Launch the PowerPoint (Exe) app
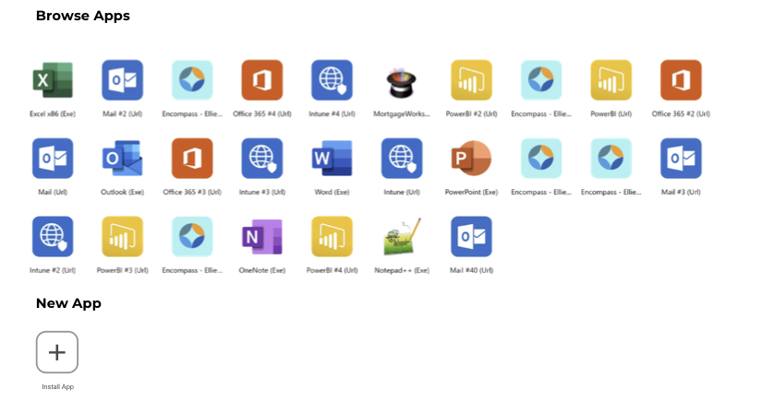774x413 pixels. pos(471,159)
